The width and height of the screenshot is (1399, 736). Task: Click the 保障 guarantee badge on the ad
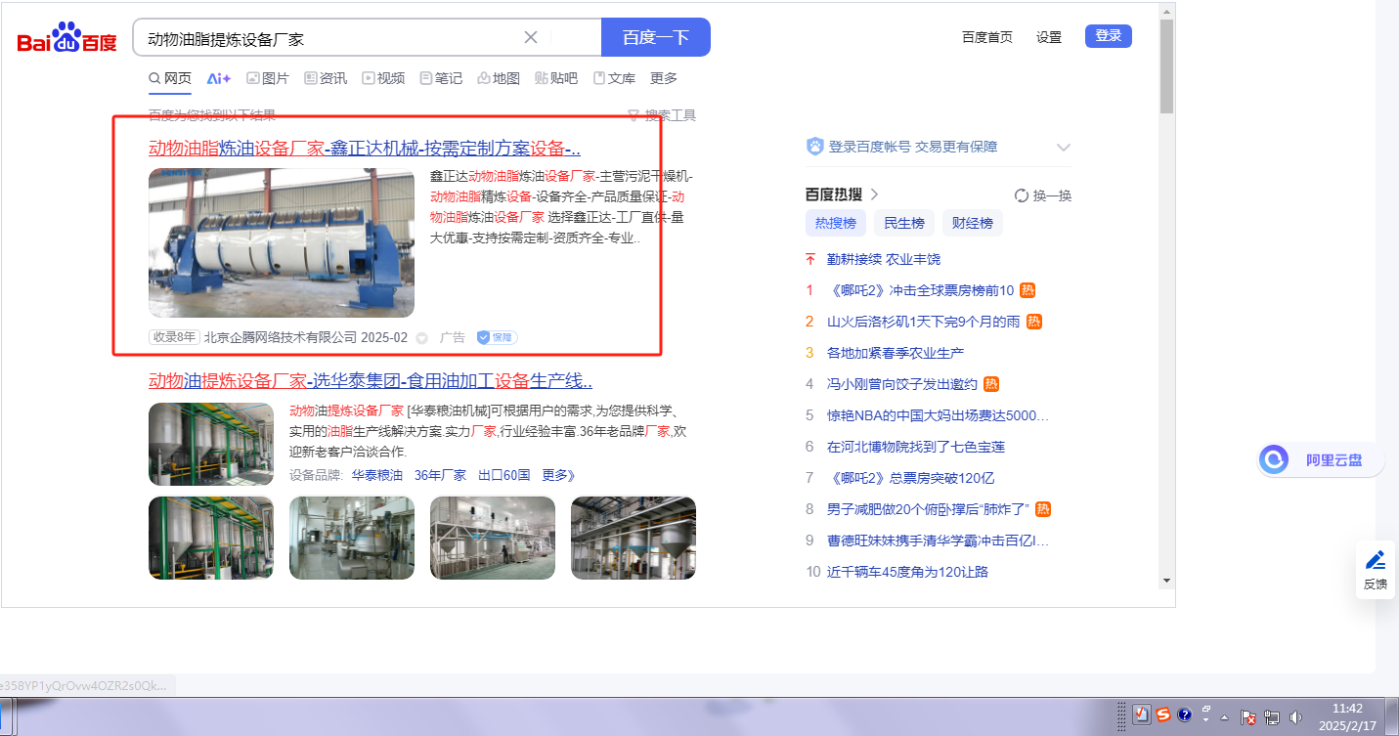click(497, 337)
